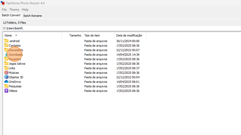241x135 pixels.
Task: Select the Documents folder entry
Action: coord(16,50)
